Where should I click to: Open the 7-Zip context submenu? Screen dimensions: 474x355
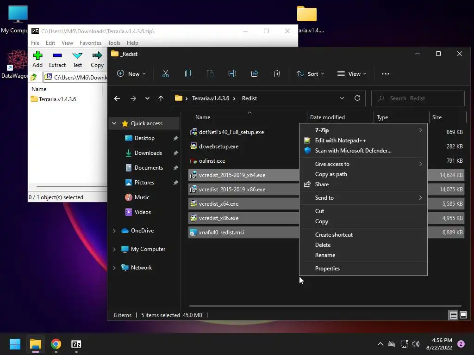363,130
